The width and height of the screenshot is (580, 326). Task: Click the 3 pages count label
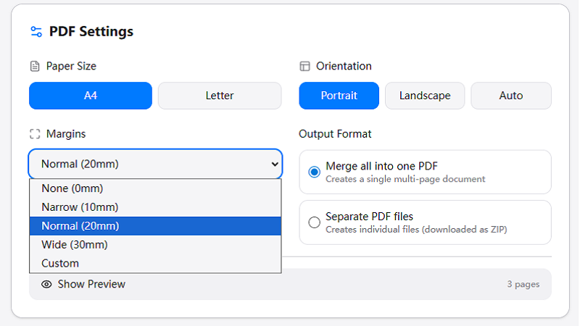(523, 285)
